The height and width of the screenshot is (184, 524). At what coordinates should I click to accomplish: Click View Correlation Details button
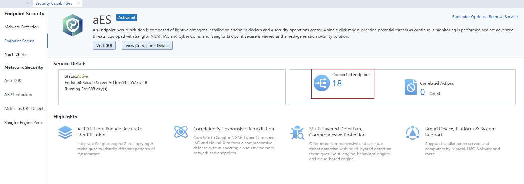(x=147, y=46)
